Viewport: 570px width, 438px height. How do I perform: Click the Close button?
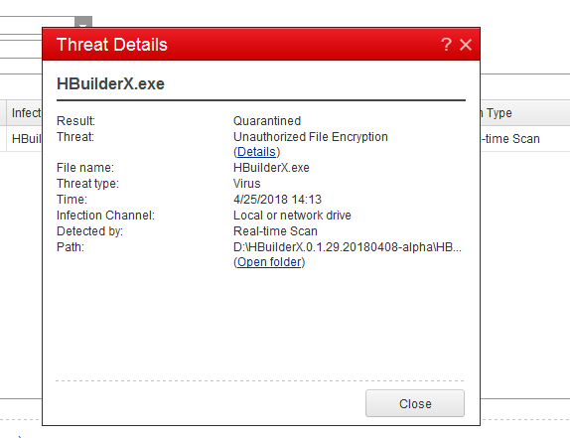[x=415, y=403]
